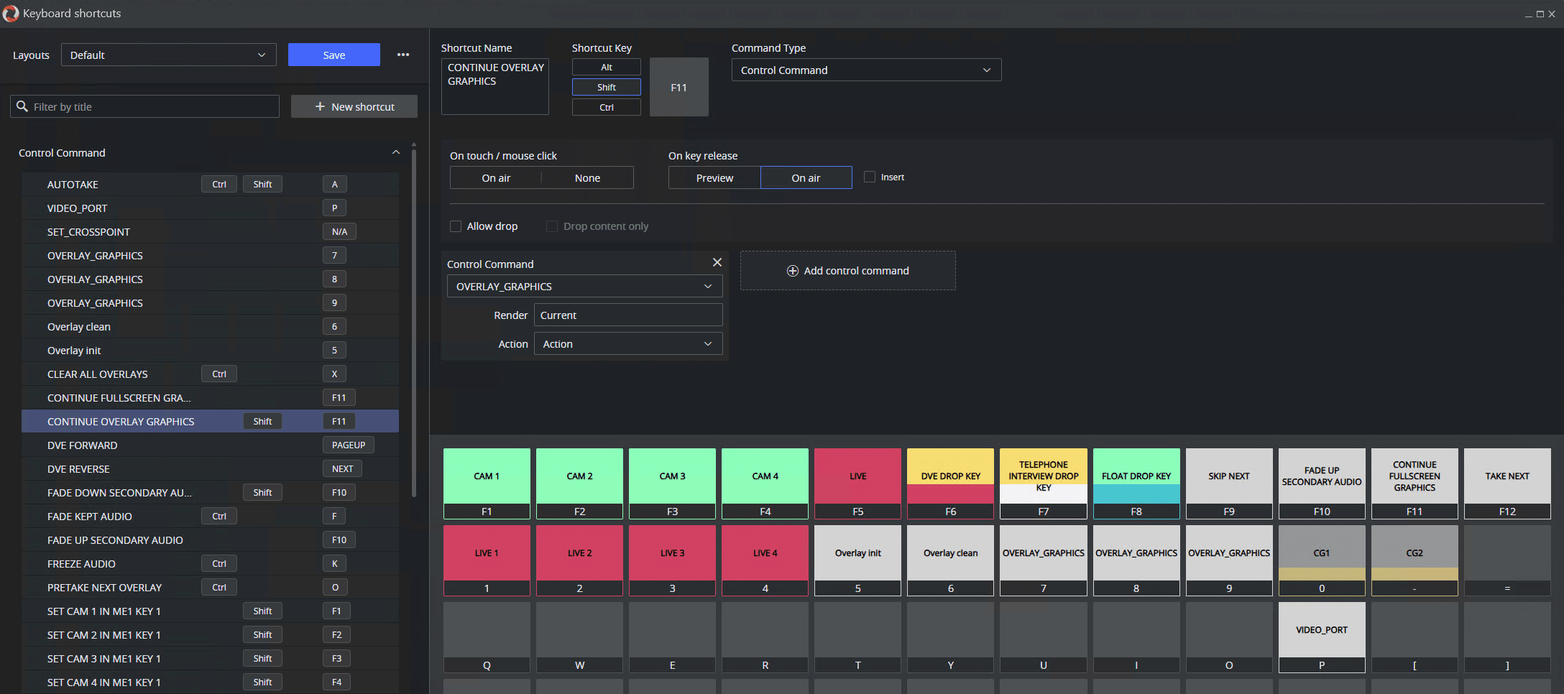Click the blue Save button

pyautogui.click(x=333, y=55)
